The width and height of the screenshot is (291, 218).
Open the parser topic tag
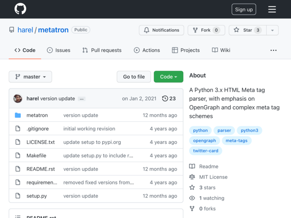(x=224, y=130)
